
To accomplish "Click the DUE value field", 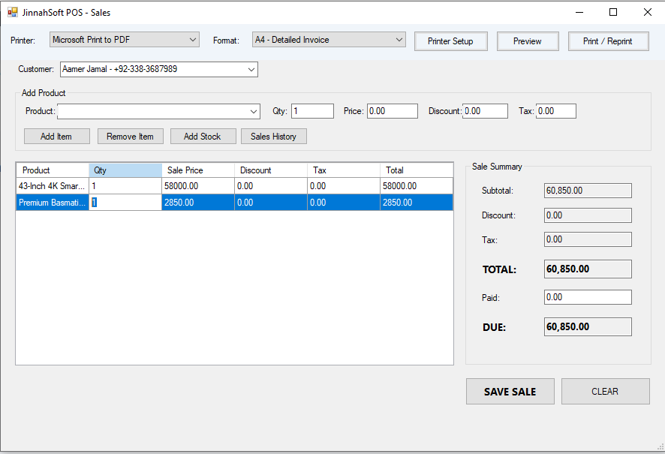I will tap(588, 327).
